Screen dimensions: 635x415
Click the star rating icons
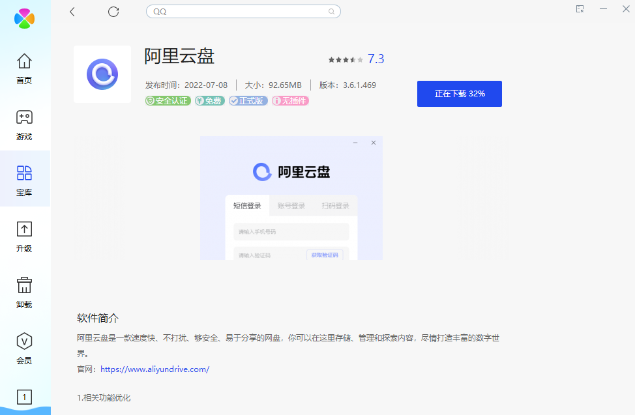point(346,60)
